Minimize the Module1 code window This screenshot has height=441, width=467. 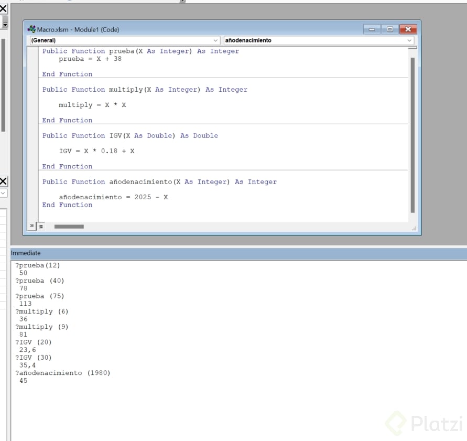tap(372, 29)
